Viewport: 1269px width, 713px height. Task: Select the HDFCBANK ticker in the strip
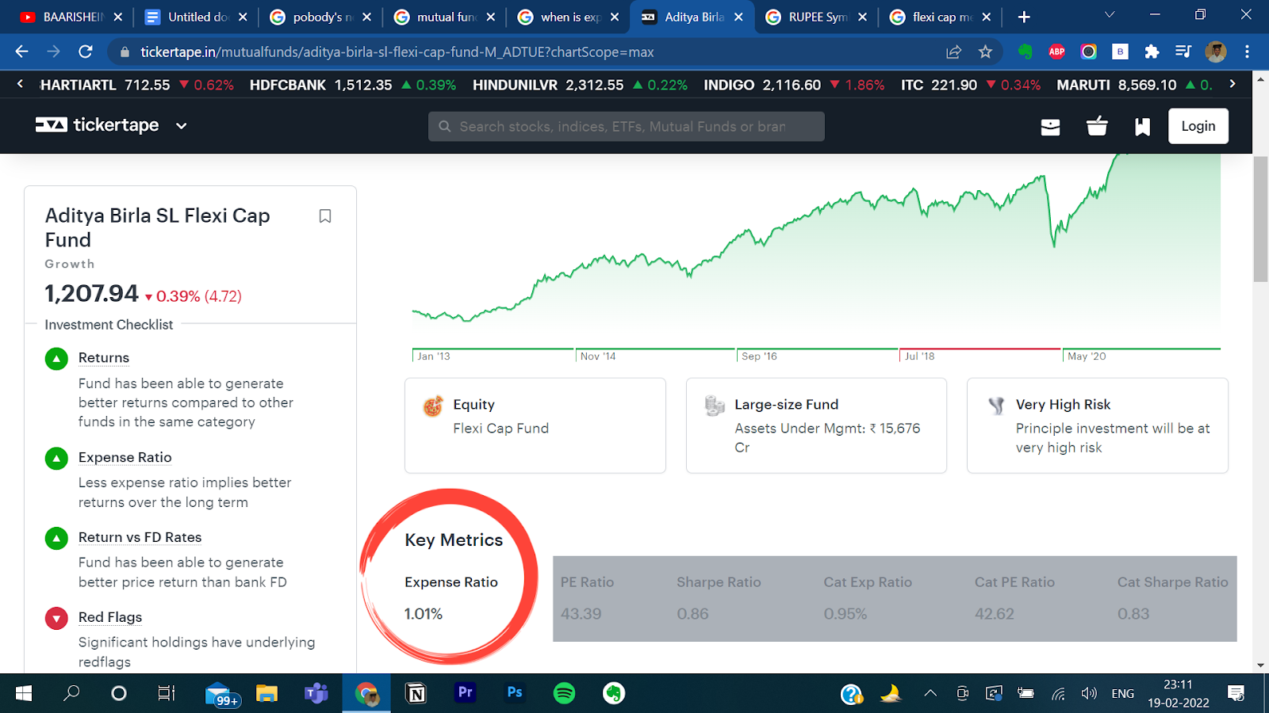(x=353, y=85)
